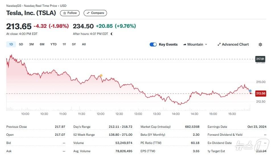
Task: Toggle the Key Events switch
Action: [x=153, y=44]
